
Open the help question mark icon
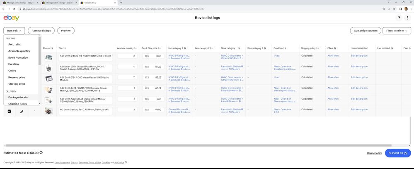pyautogui.click(x=399, y=18)
